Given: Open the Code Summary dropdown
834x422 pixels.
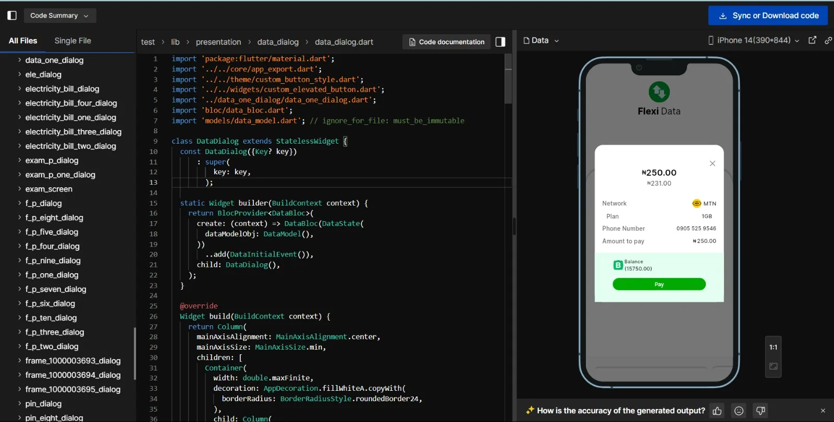Looking at the screenshot, I should 59,16.
